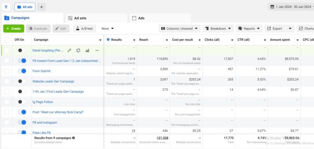Open the Breakdown dropdown

click(x=218, y=29)
